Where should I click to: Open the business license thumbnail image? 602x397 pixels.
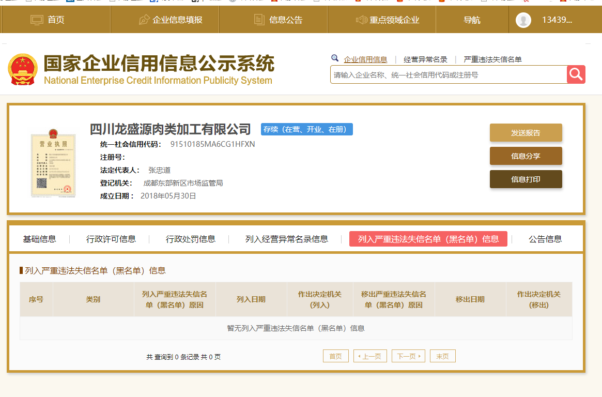[53, 163]
